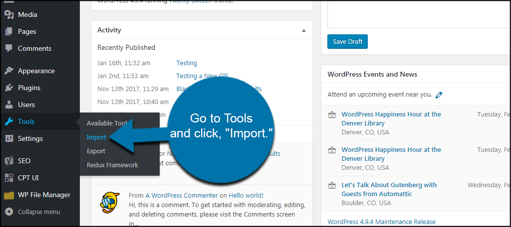Image resolution: width=511 pixels, height=227 pixels.
Task: Click the Media camera-and-music icon
Action: click(x=9, y=14)
